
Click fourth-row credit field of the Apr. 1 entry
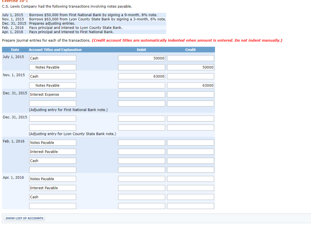pos(191,206)
